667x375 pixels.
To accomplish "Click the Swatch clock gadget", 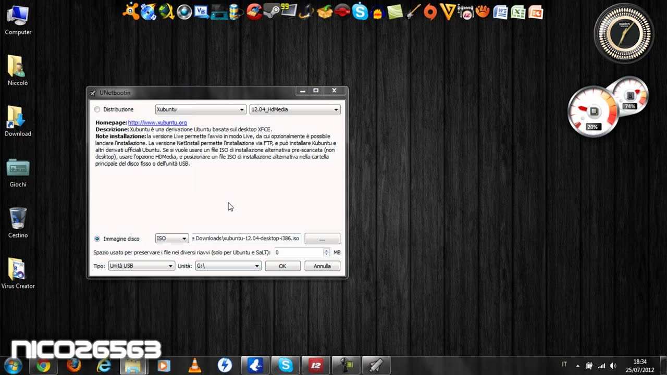I will click(x=624, y=34).
